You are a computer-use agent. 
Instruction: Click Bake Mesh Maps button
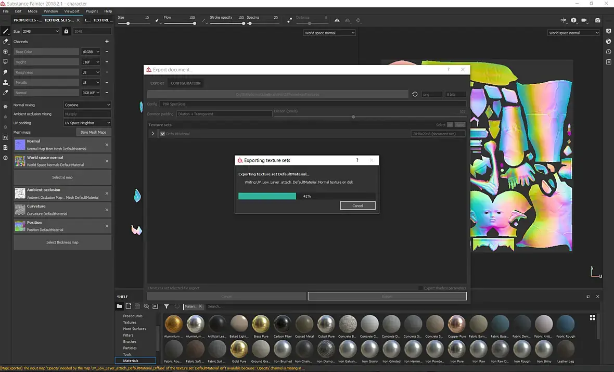93,132
